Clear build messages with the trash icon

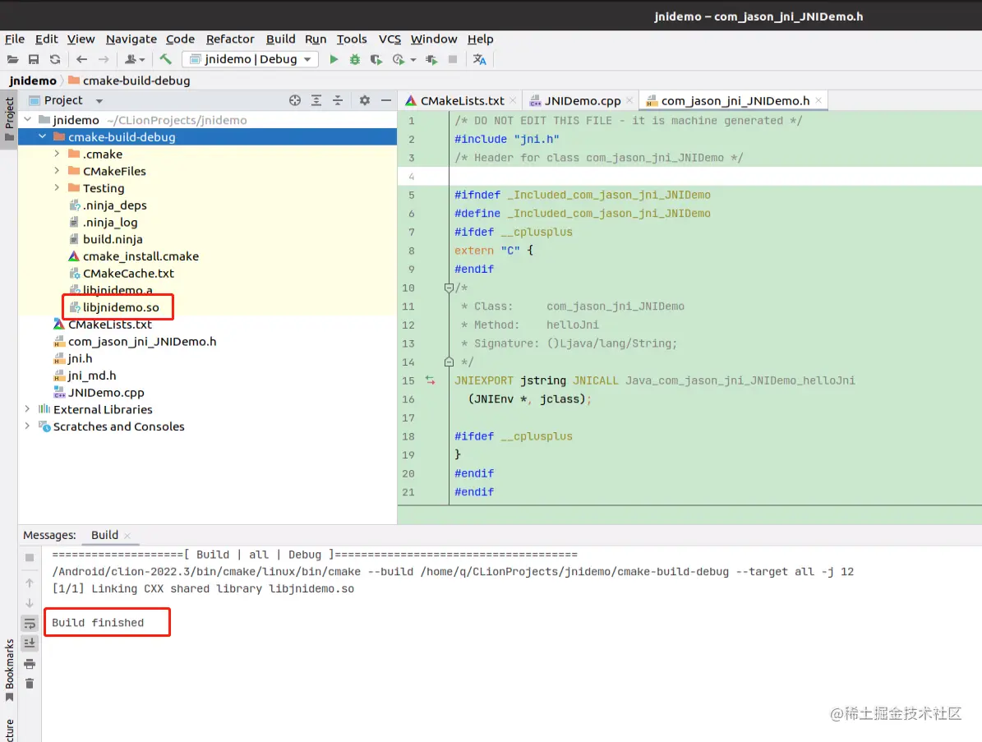pyautogui.click(x=29, y=684)
